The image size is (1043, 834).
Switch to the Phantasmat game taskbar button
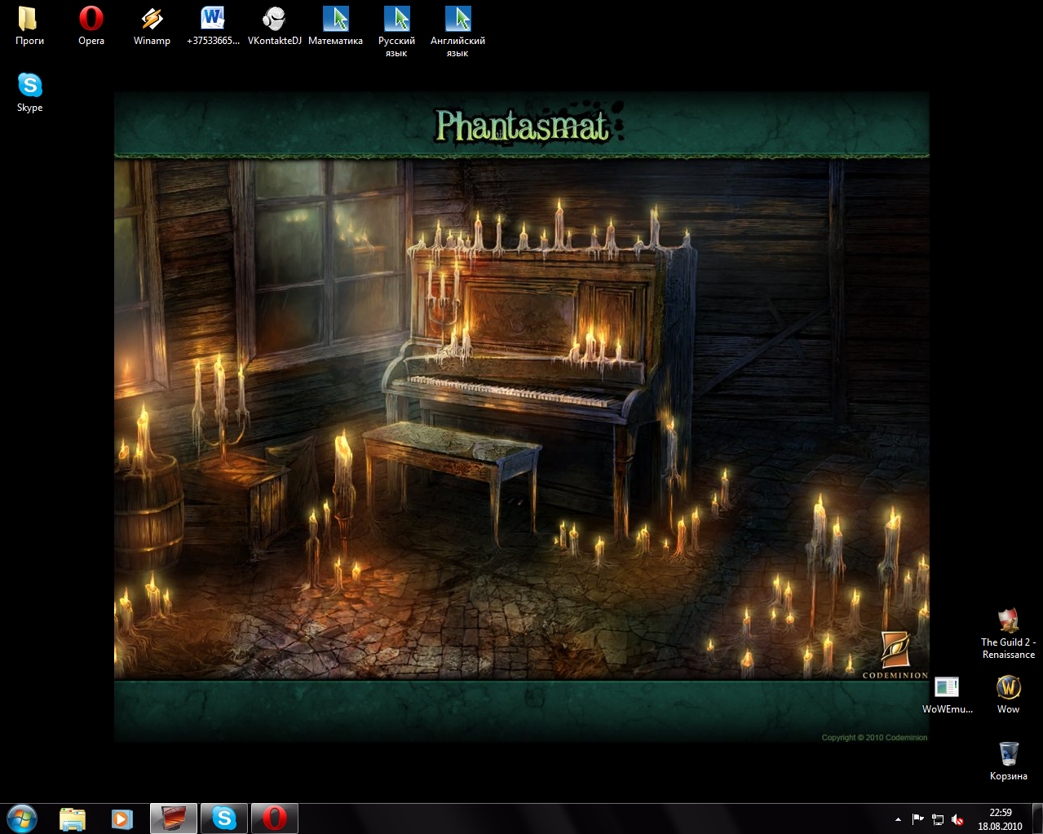pyautogui.click(x=174, y=819)
